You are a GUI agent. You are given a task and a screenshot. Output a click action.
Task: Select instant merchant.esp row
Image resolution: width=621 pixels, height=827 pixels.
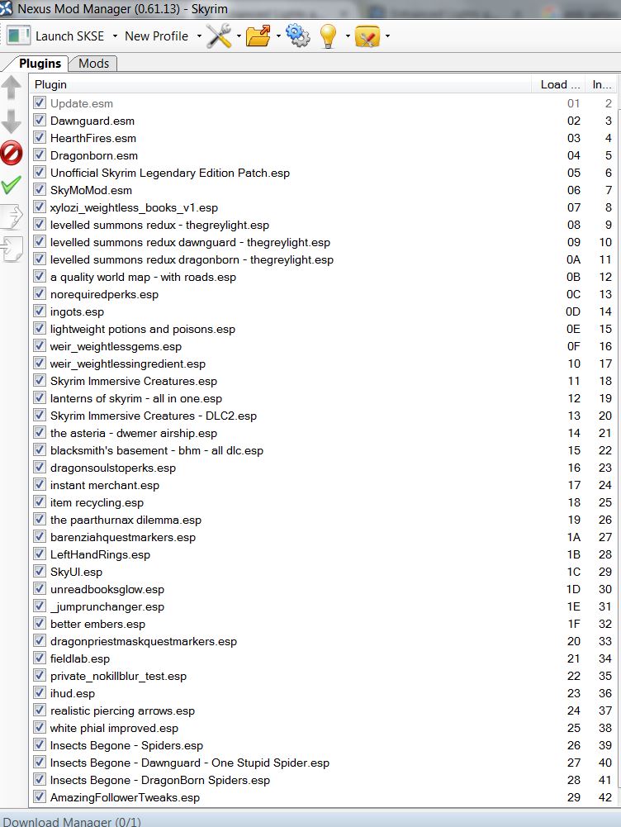click(x=323, y=485)
